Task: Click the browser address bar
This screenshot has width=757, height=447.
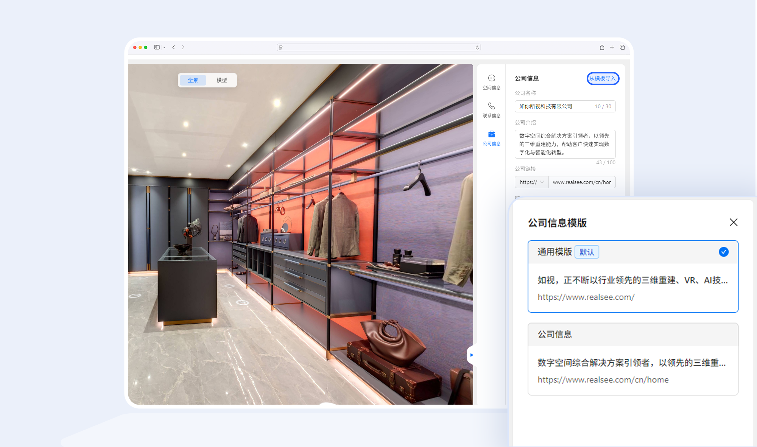Action: (x=378, y=47)
